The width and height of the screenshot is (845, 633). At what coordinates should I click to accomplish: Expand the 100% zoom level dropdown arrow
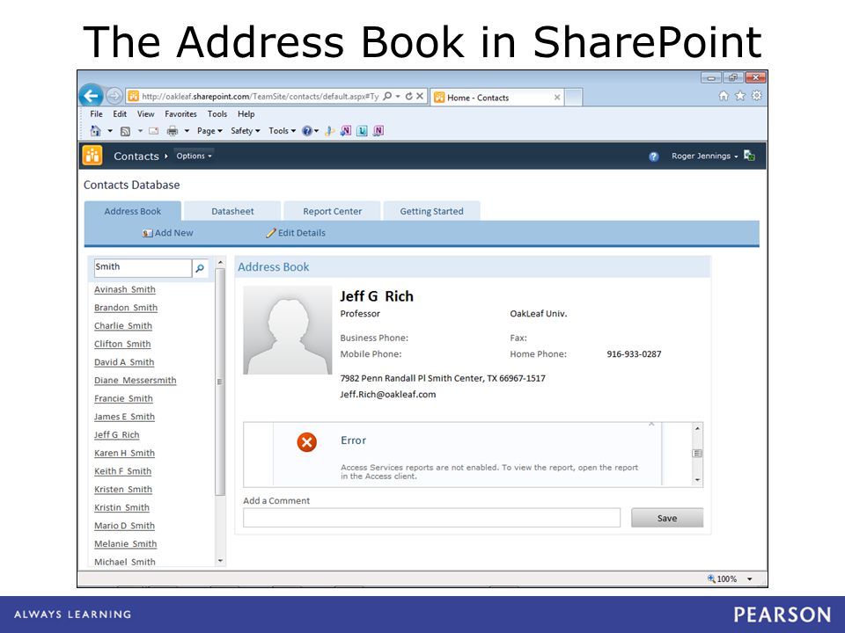[x=750, y=579]
